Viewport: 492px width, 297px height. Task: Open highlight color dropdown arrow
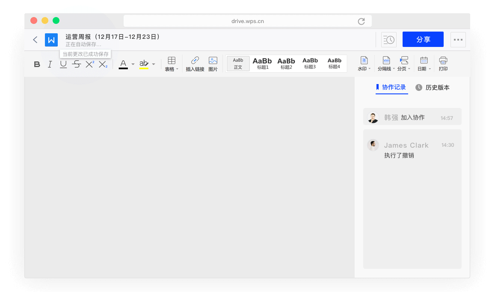click(x=154, y=64)
